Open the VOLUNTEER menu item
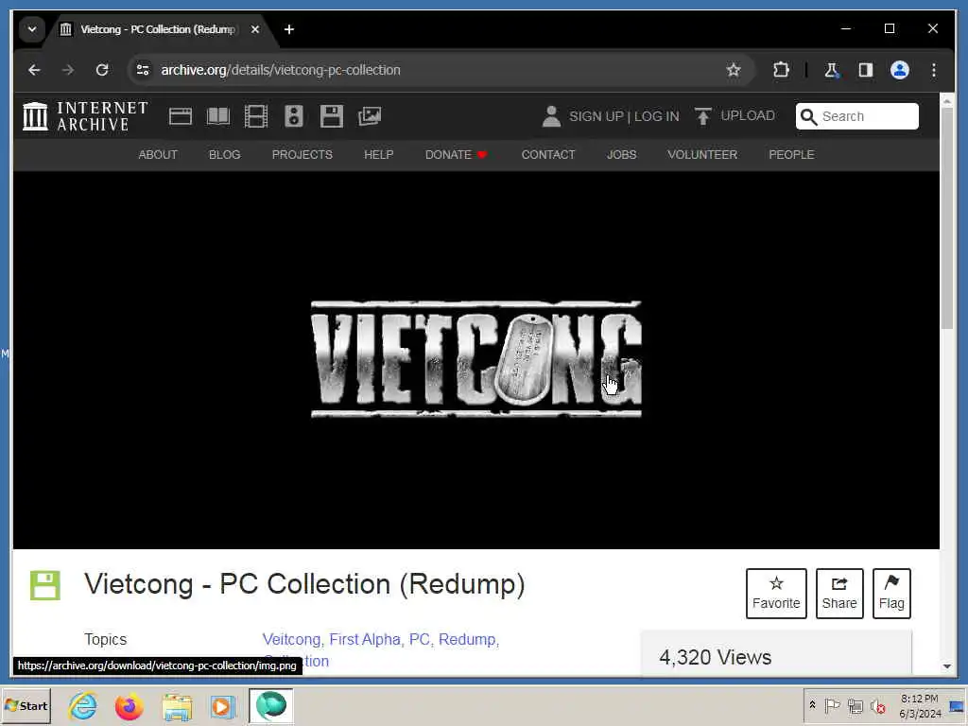Screen dimensions: 968x726 [702, 154]
